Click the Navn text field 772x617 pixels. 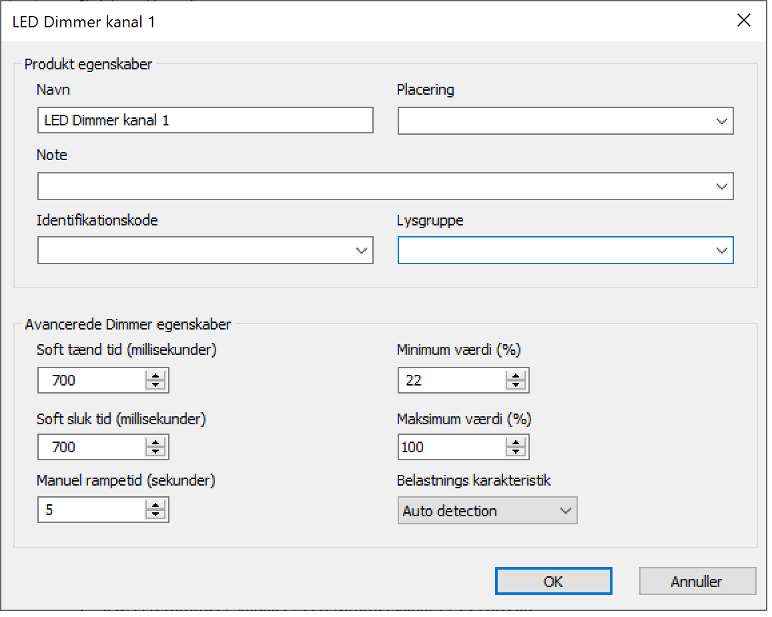[x=205, y=121]
